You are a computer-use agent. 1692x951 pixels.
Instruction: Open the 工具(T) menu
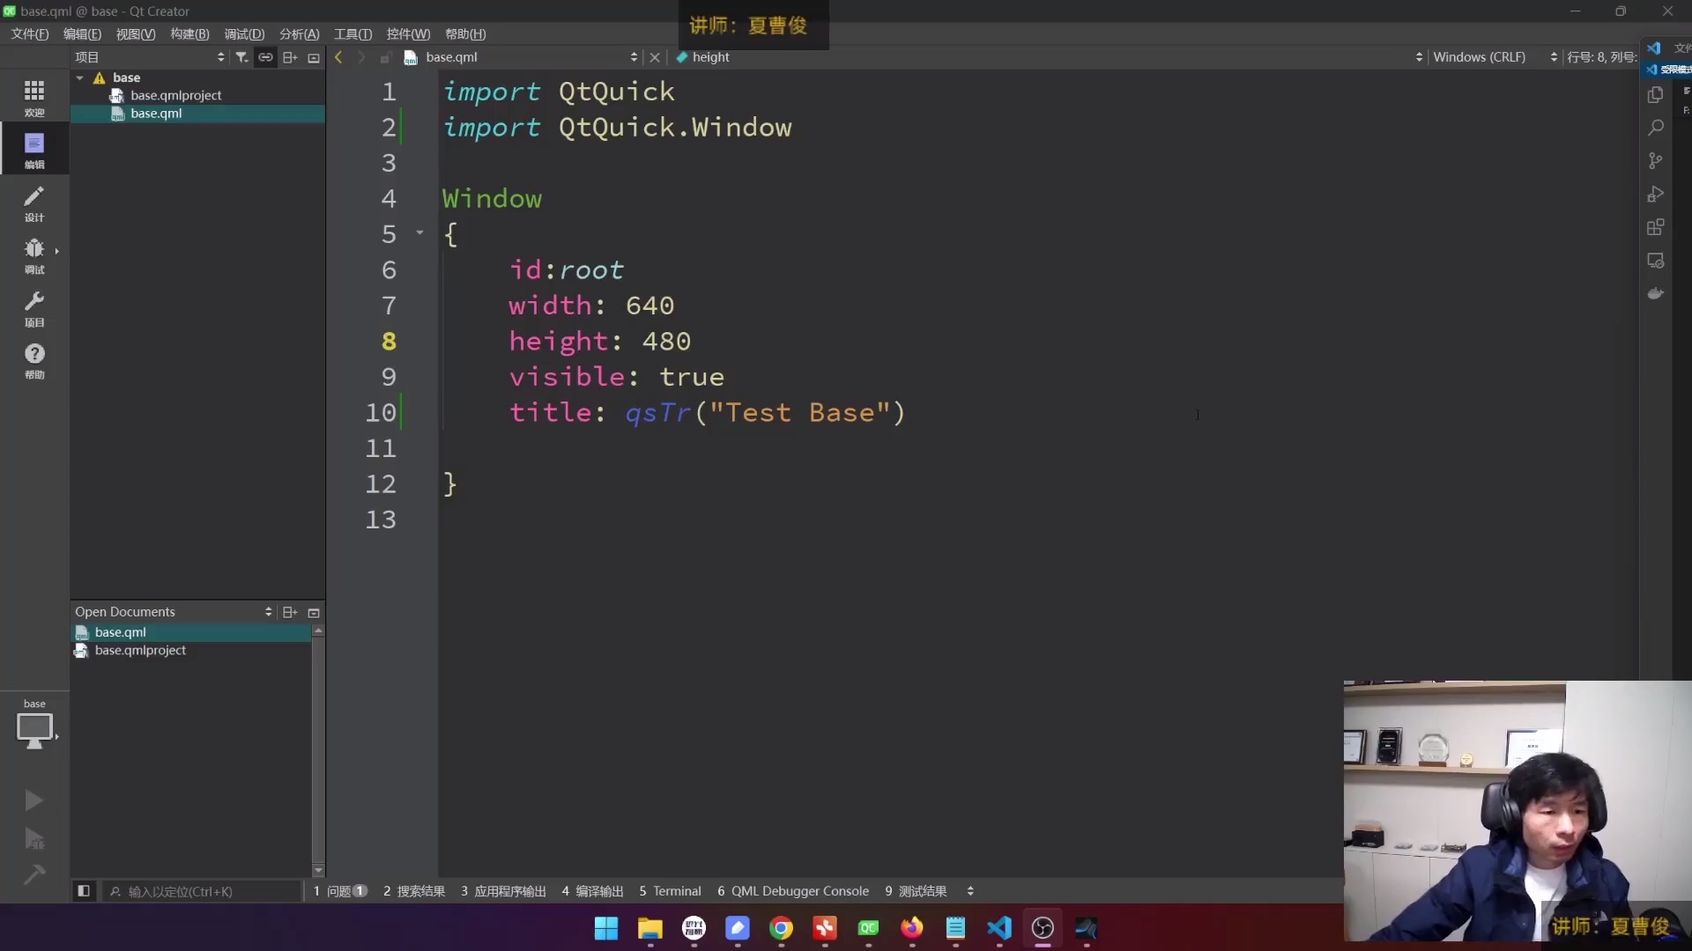coord(352,33)
